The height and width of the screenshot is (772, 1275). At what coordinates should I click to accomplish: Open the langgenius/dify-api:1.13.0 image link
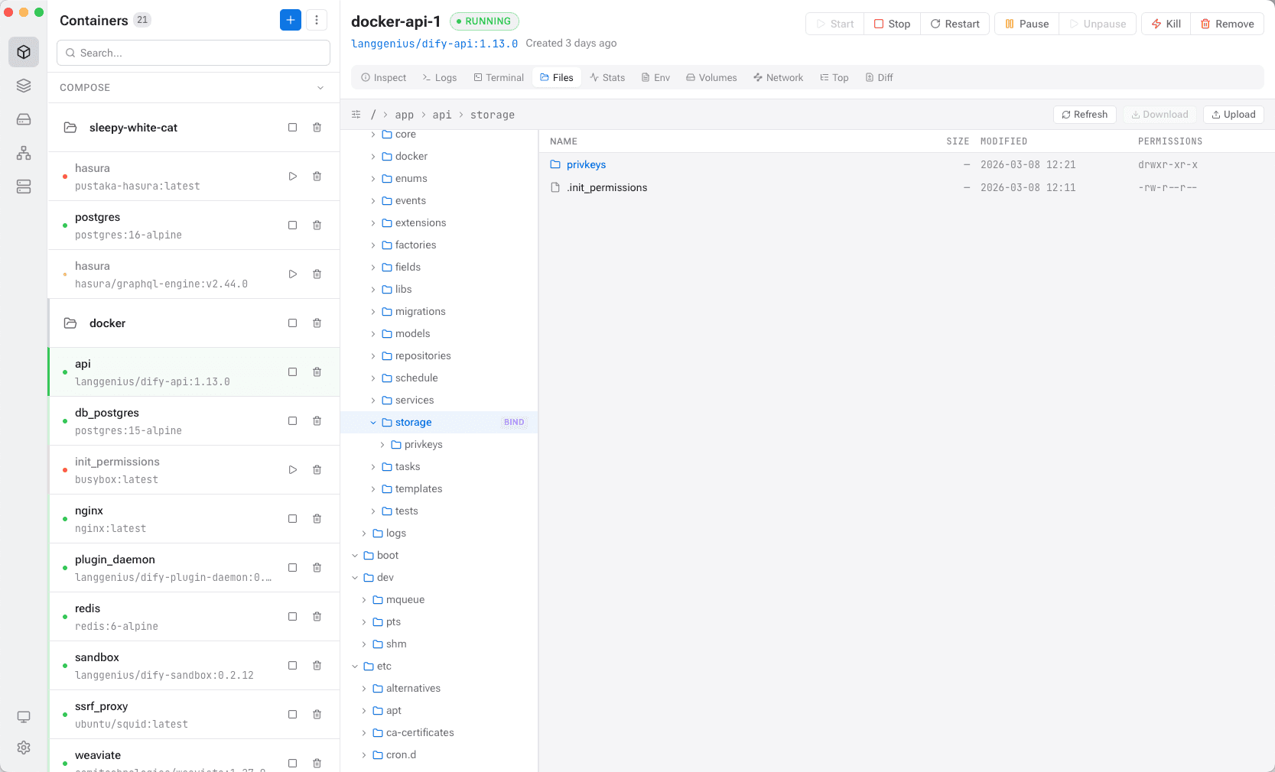434,44
